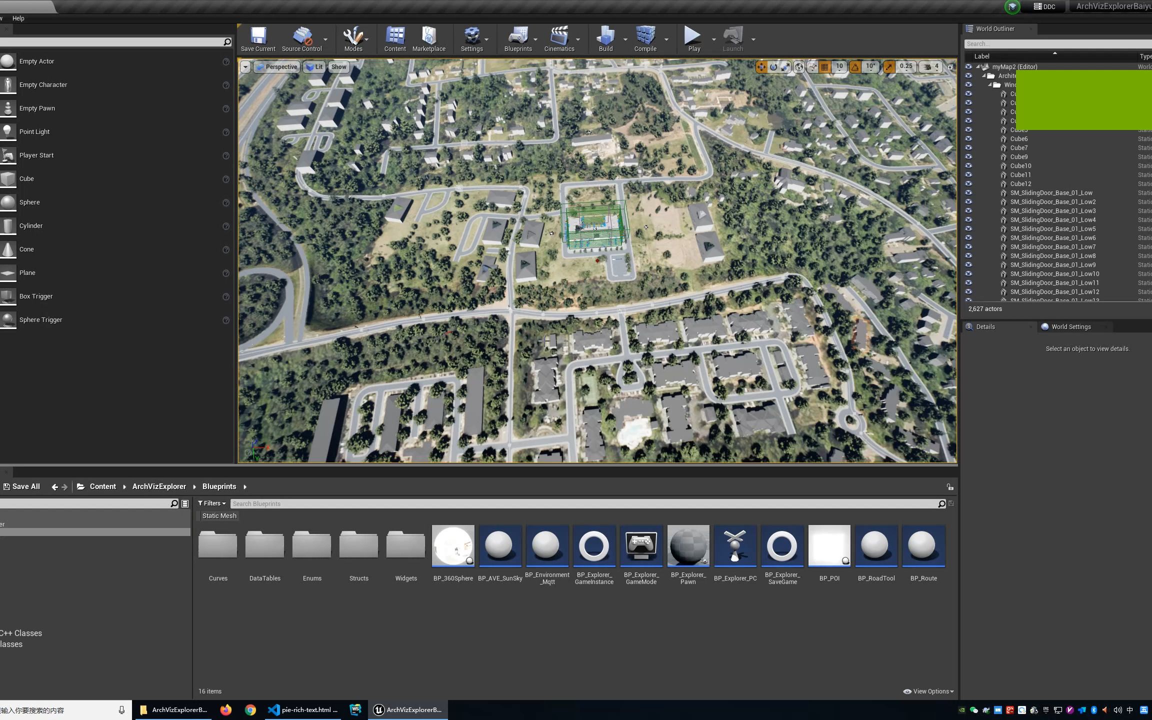This screenshot has height=720, width=1152.
Task: Click the Lit view mode button
Action: pyautogui.click(x=314, y=67)
